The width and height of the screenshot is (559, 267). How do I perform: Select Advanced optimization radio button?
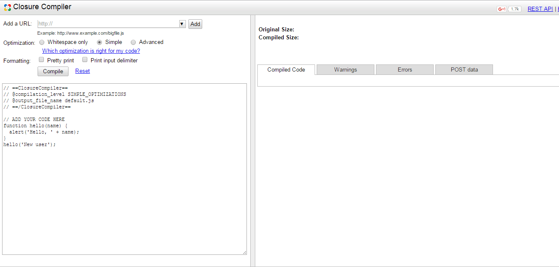point(133,42)
